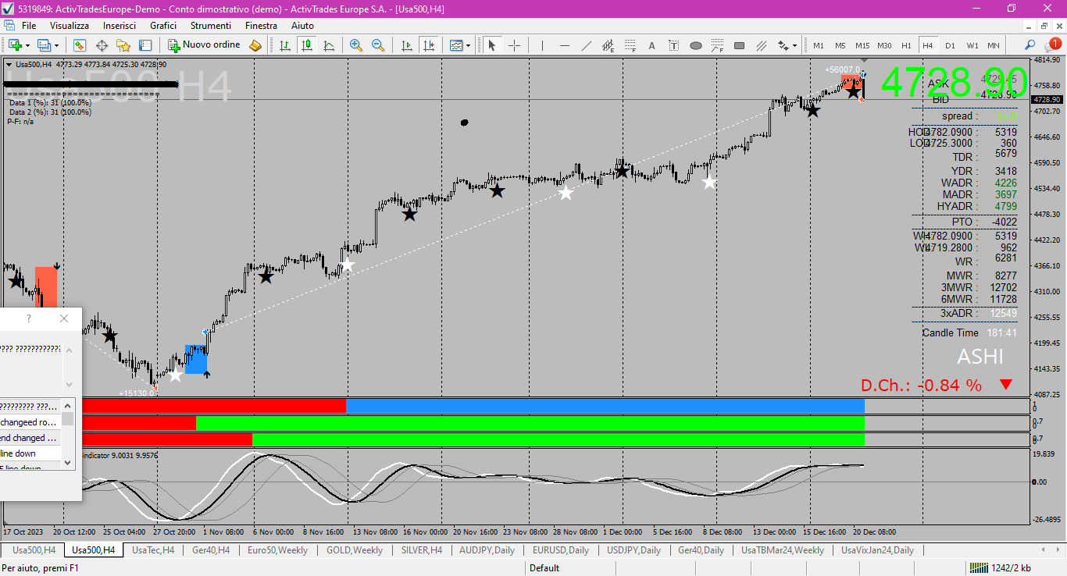Click the help question mark in dialog
The image size is (1067, 576).
coord(29,318)
